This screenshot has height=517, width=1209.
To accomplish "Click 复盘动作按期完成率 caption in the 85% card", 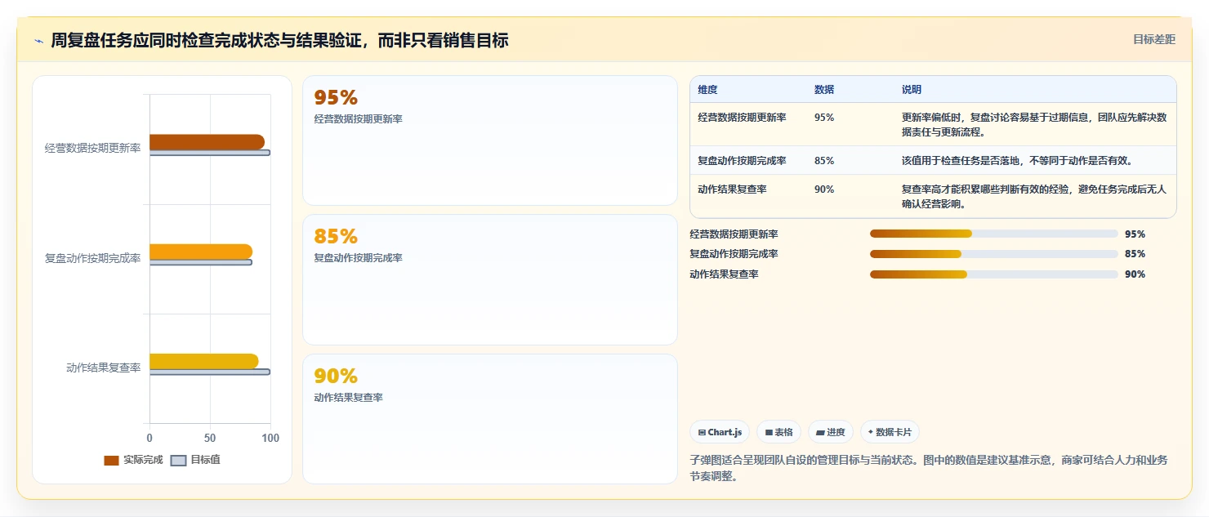I will click(359, 258).
